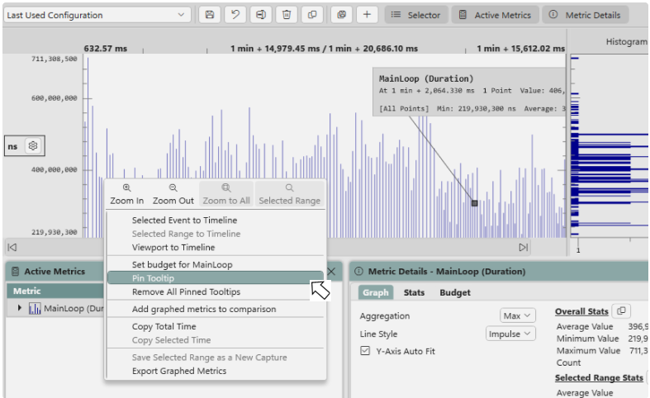The image size is (650, 398).
Task: Click Copy Selected Time entry
Action: (216, 340)
